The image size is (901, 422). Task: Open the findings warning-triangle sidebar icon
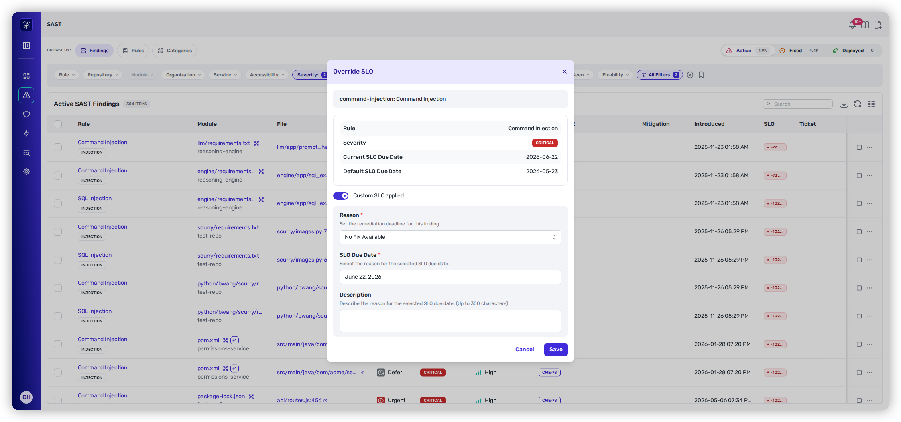26,95
